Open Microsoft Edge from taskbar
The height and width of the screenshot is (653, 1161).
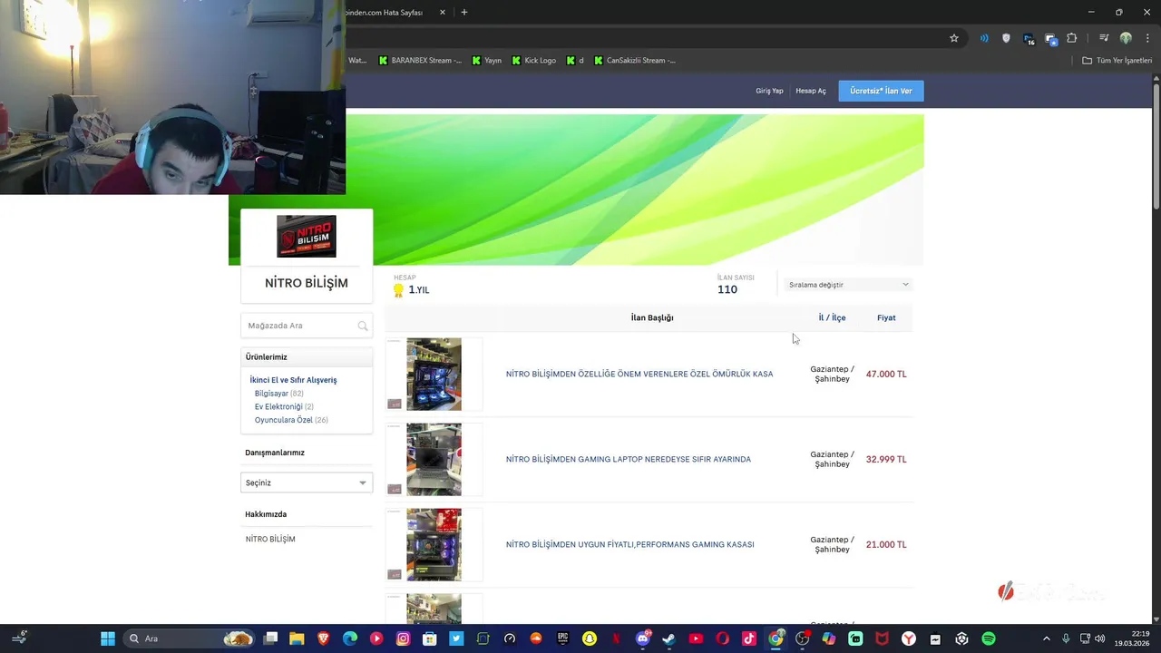(x=350, y=638)
